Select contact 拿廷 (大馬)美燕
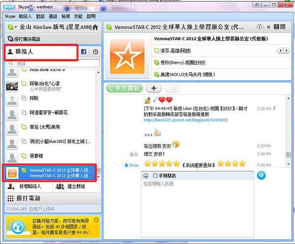 (51, 129)
